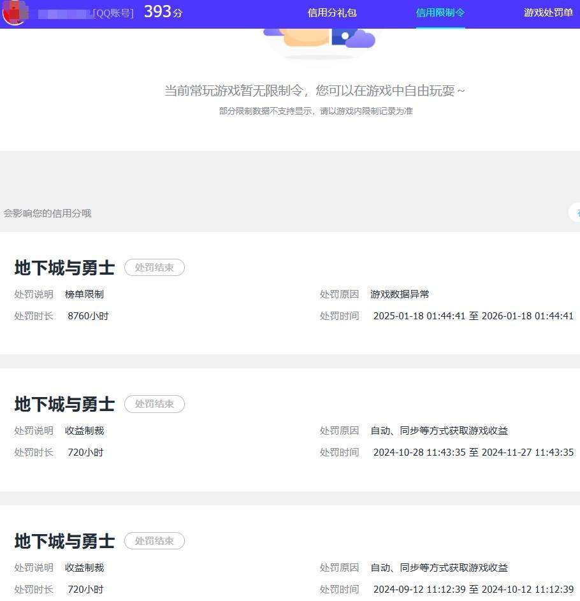Click the 游戏数据异常 penalty reason

pyautogui.click(x=400, y=294)
